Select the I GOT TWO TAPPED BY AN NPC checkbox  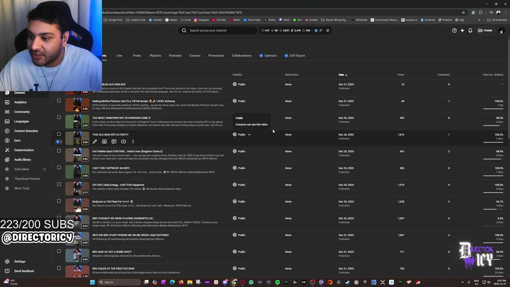click(59, 167)
